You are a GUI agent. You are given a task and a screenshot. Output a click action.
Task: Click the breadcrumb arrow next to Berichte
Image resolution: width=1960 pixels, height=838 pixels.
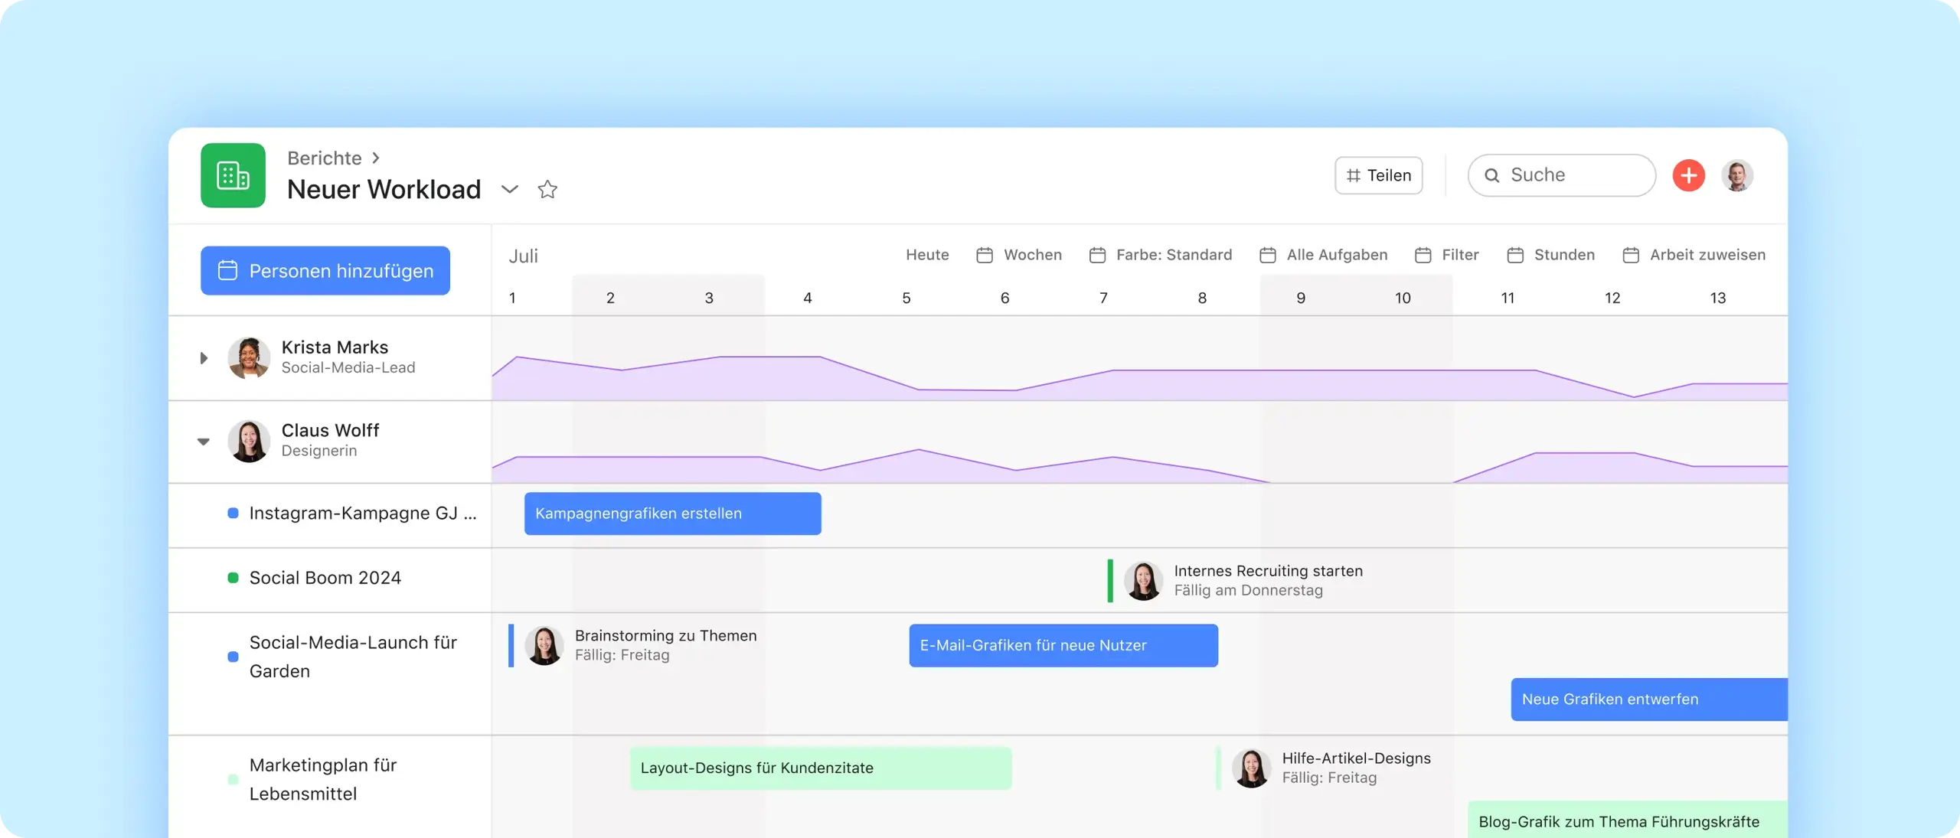click(x=376, y=158)
